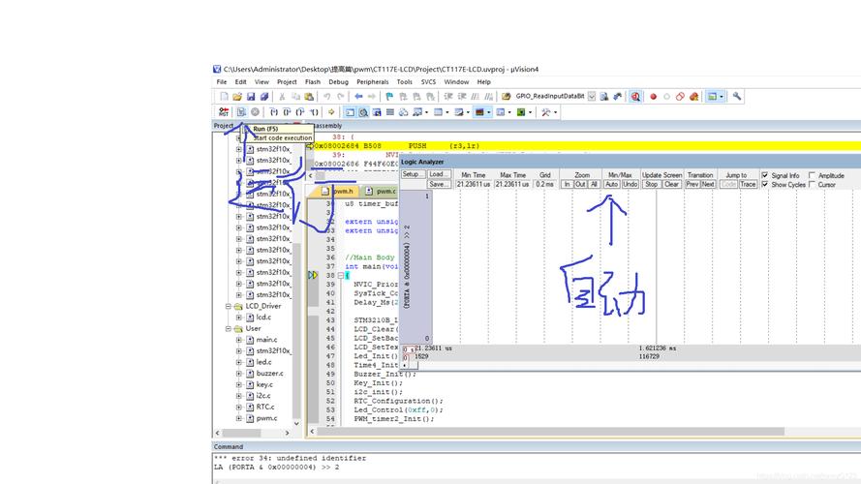This screenshot has width=861, height=484.
Task: Enable the Cursor checkbox
Action: (813, 184)
